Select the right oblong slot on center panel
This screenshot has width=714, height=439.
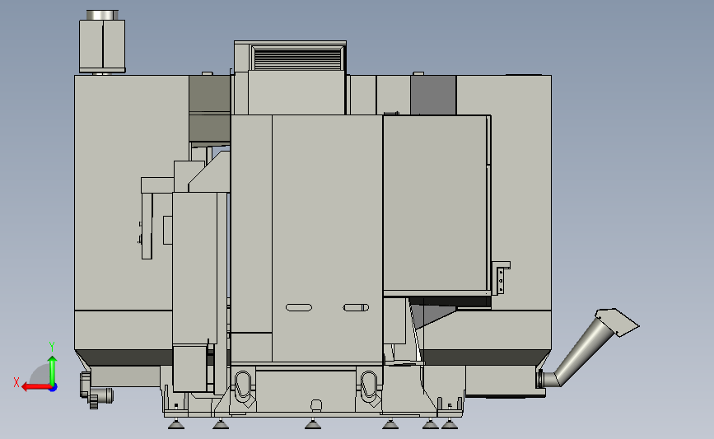pos(356,308)
